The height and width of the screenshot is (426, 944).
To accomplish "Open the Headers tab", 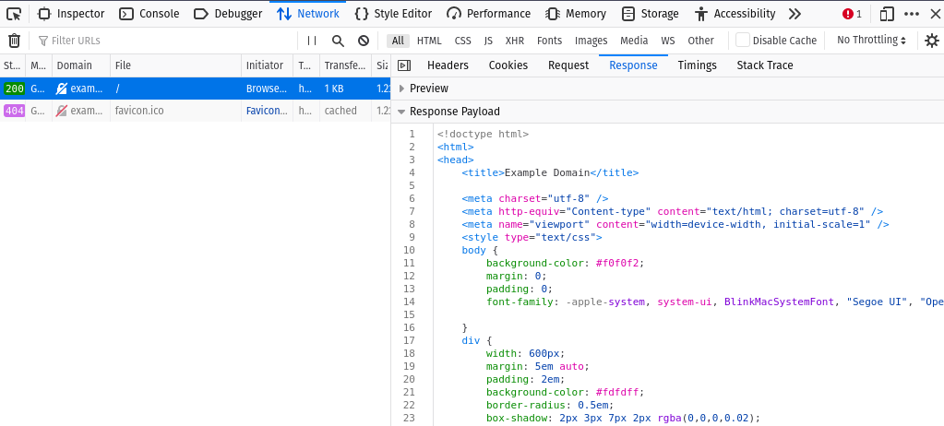I will (x=448, y=65).
